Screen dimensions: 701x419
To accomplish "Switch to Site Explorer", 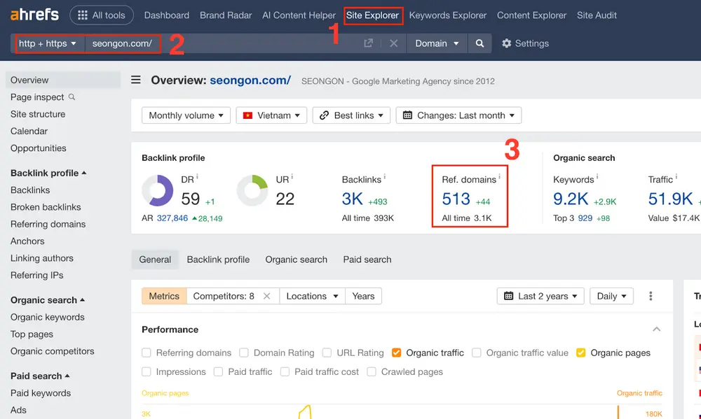I will [x=372, y=15].
